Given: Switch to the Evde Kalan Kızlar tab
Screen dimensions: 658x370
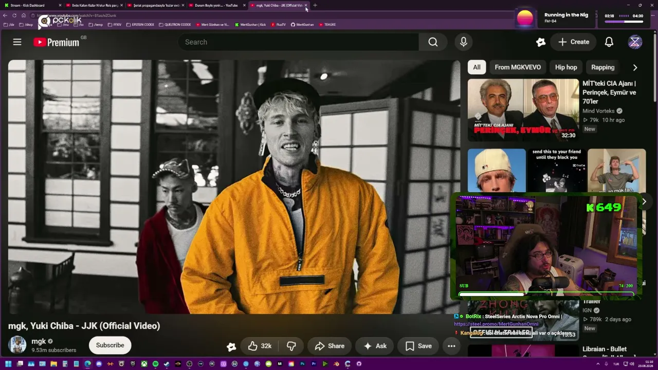Looking at the screenshot, I should click(x=94, y=5).
